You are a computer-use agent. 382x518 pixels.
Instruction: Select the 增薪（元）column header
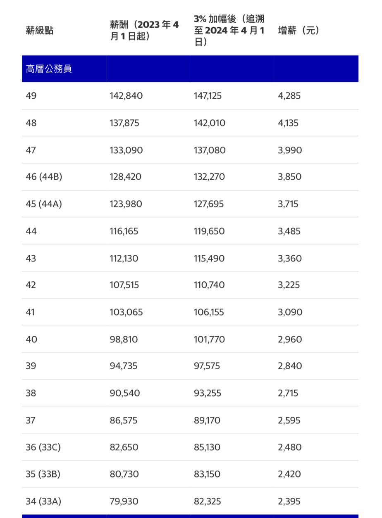299,31
